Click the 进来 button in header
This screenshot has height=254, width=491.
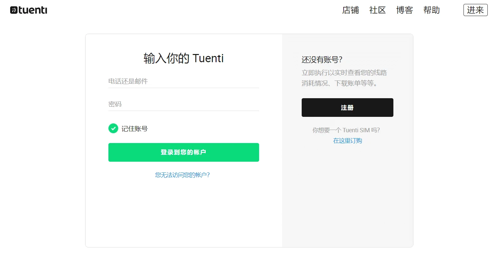pos(475,10)
